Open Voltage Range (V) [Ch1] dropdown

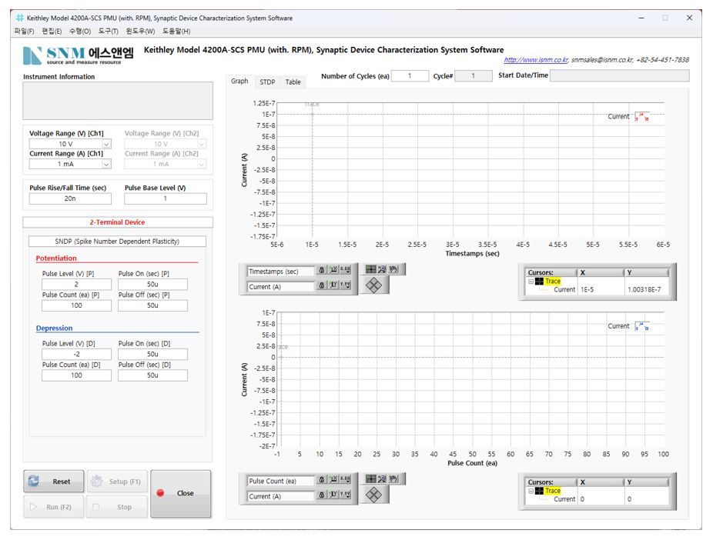106,144
